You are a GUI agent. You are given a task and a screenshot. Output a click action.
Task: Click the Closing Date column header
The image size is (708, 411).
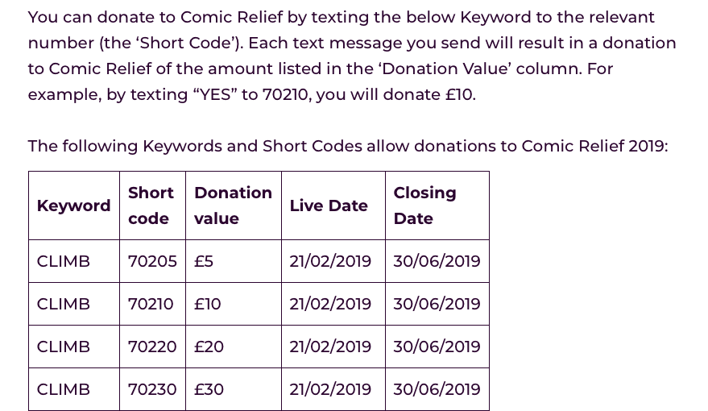424,205
